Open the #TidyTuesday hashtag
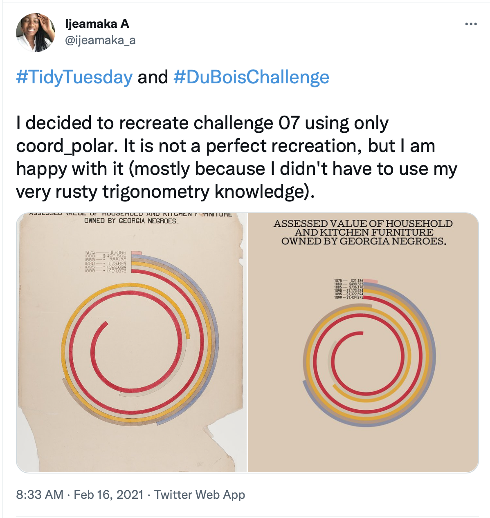Screen dimensions: 490x518 tap(74, 77)
